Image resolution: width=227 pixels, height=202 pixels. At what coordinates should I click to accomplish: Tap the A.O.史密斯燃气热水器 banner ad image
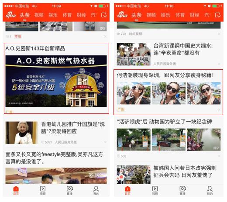[56, 81]
